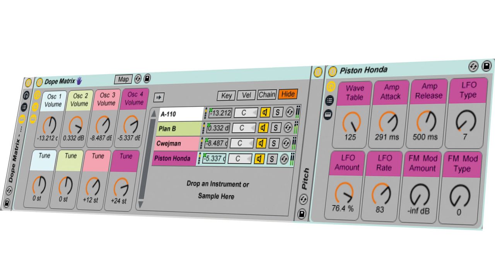Click the LFO Type knob
This screenshot has height=278, width=495.
tap(465, 121)
